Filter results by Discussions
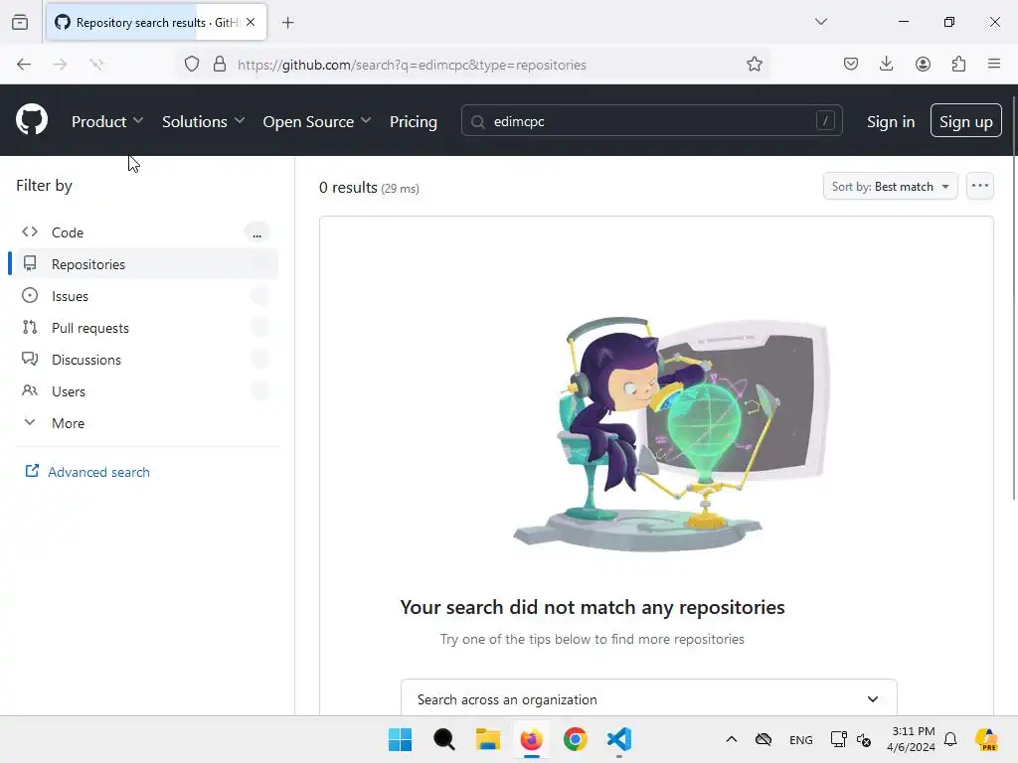This screenshot has height=763, width=1018. pyautogui.click(x=147, y=360)
